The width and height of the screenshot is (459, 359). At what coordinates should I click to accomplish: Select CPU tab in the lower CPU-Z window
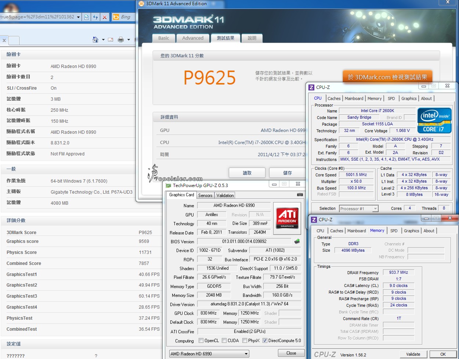[321, 231]
